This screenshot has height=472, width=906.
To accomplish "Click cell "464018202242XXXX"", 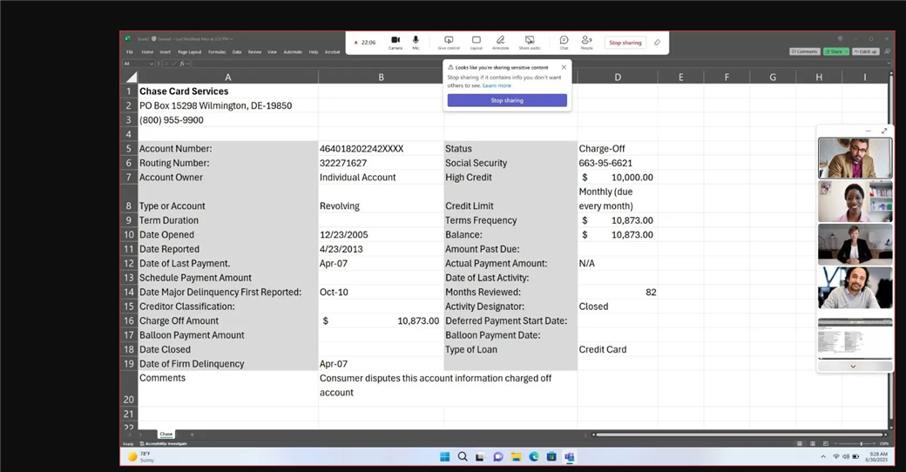I will (381, 148).
